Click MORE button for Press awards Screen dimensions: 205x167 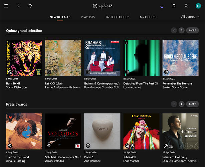coord(192,104)
